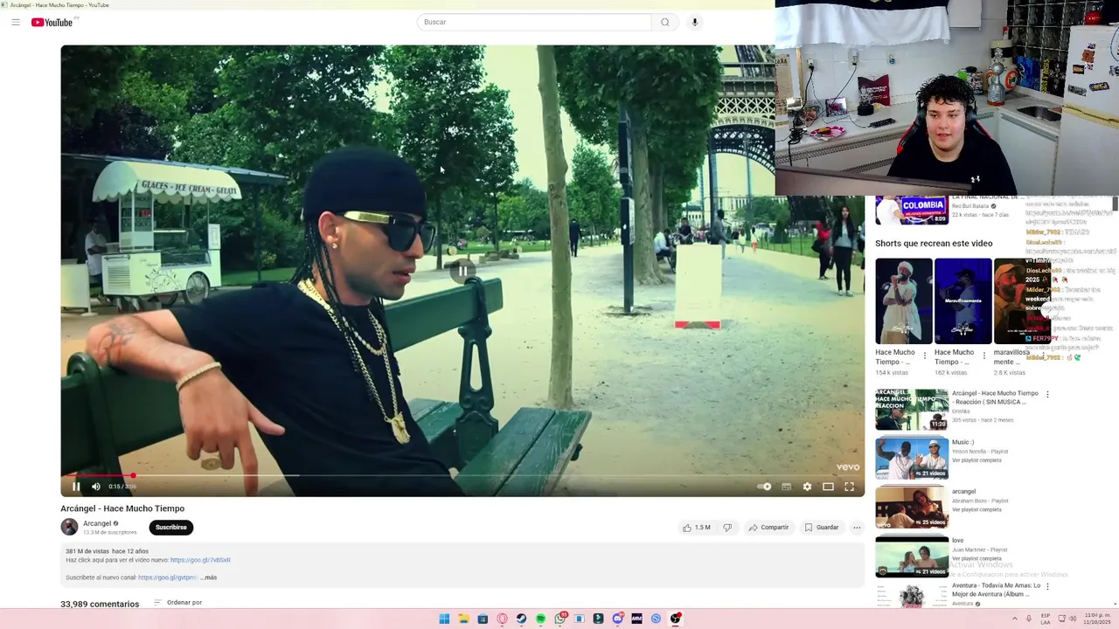Enter fullscreen mode
The height and width of the screenshot is (629, 1119).
coord(849,487)
